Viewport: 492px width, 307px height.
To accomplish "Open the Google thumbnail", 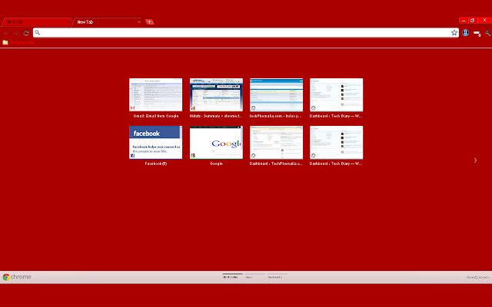I will point(216,143).
